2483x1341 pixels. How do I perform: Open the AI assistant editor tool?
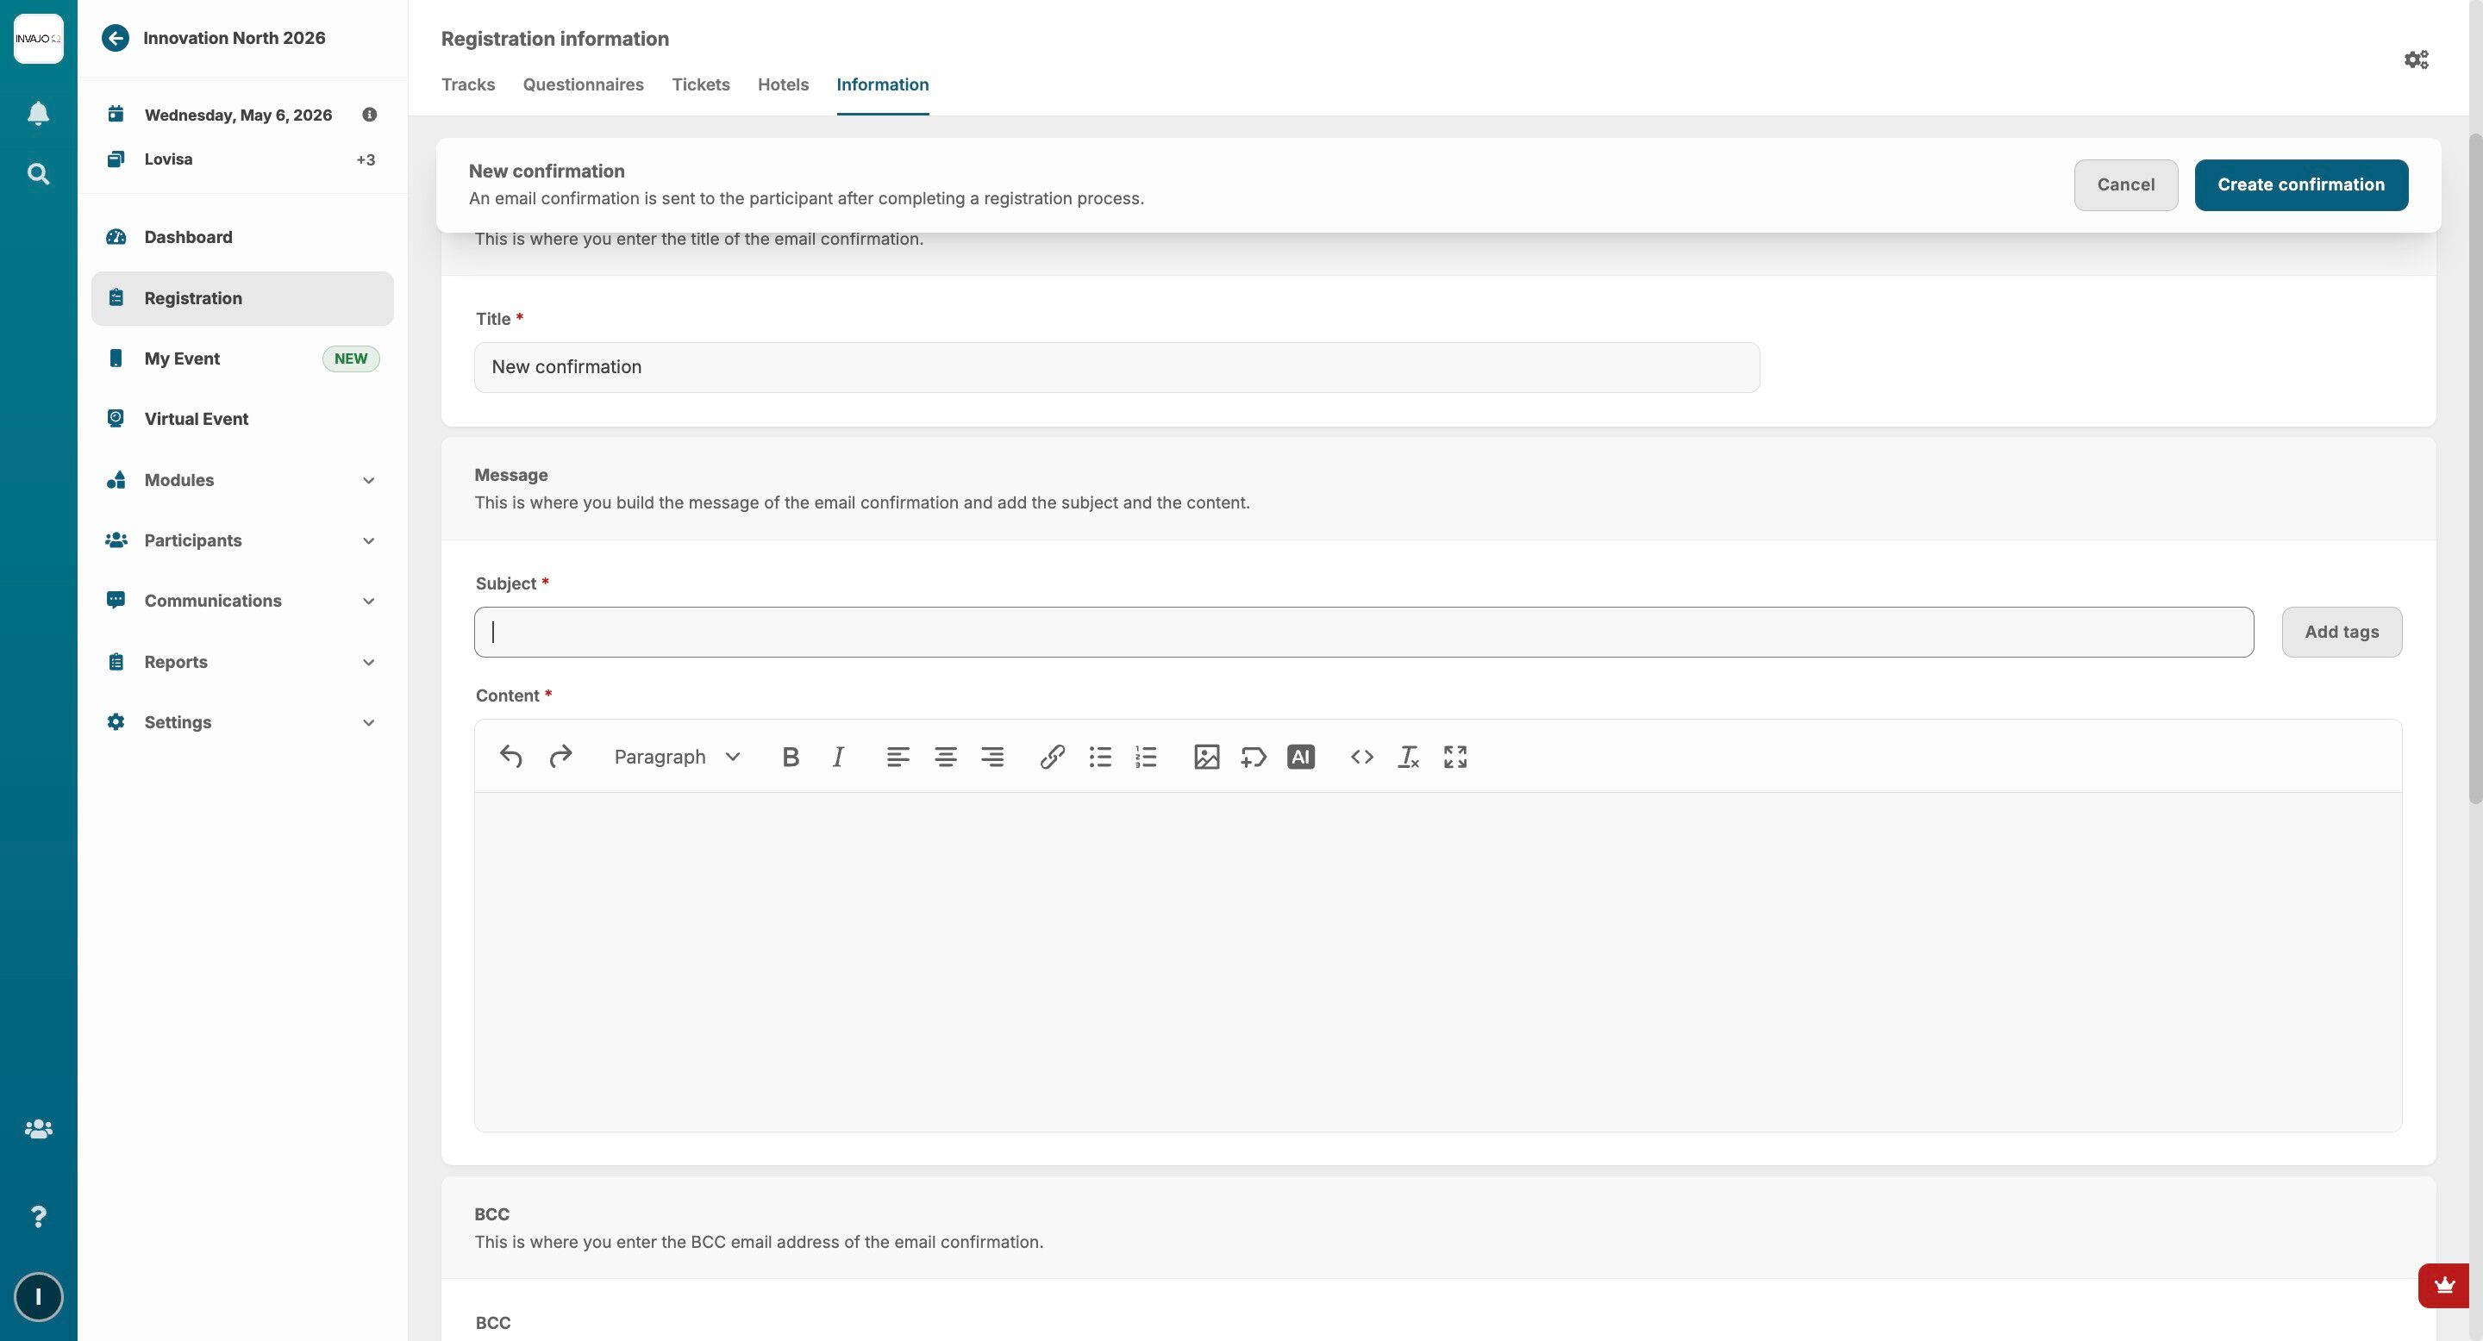[1300, 758]
